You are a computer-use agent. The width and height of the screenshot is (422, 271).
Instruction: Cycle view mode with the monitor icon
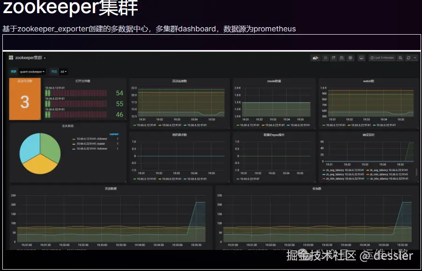362,58
